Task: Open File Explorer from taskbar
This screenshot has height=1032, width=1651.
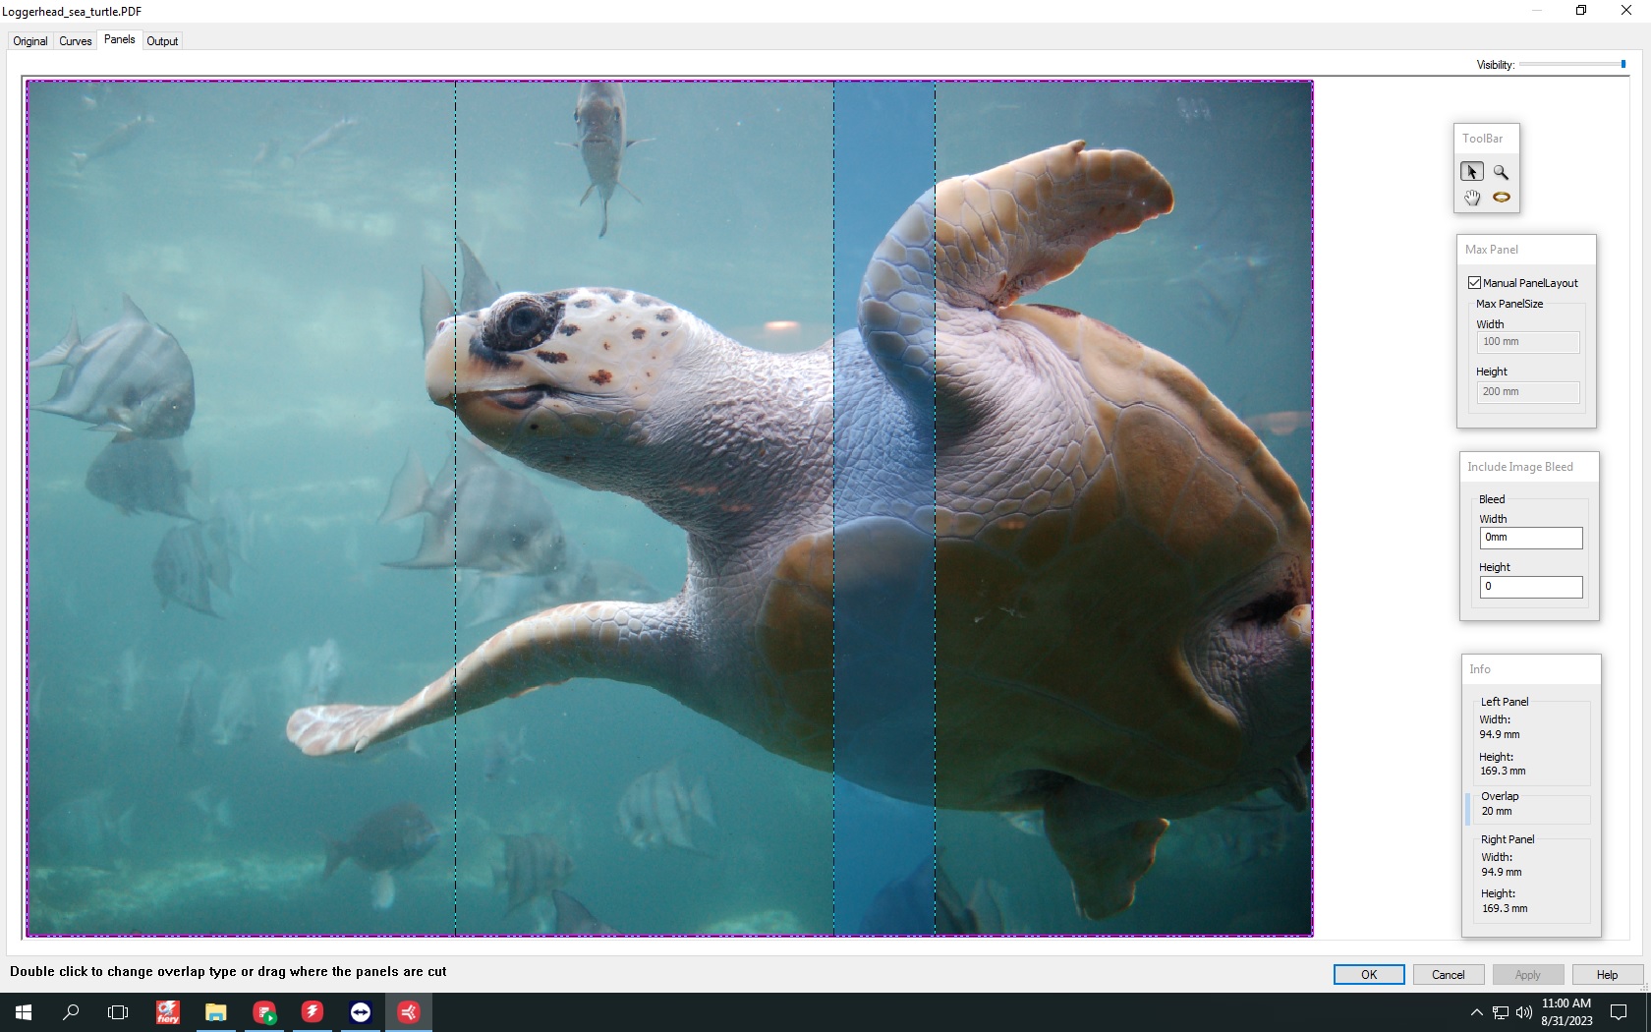Action: [216, 1012]
